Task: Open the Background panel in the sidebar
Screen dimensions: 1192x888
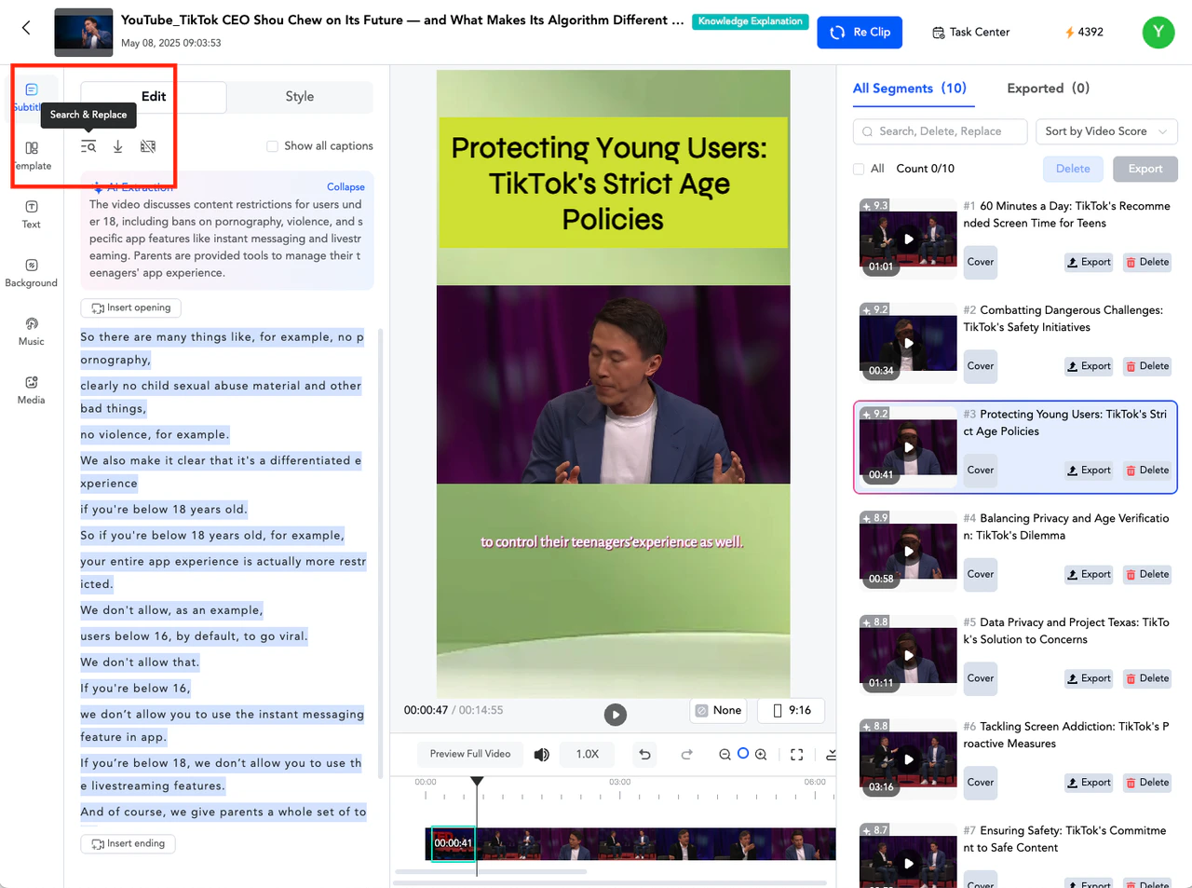Action: [32, 273]
